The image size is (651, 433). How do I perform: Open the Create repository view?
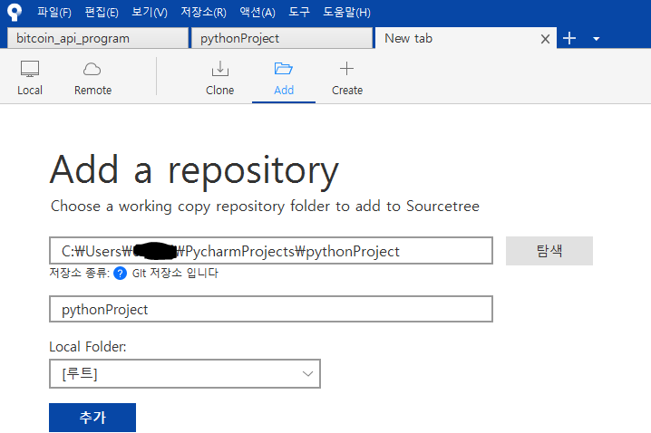click(x=347, y=78)
